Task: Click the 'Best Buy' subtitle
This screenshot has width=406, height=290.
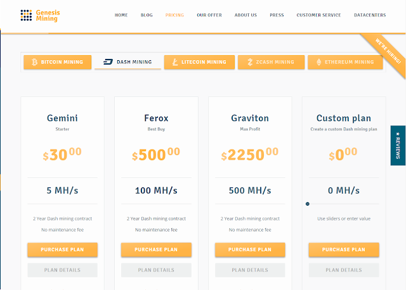Action: (156, 129)
